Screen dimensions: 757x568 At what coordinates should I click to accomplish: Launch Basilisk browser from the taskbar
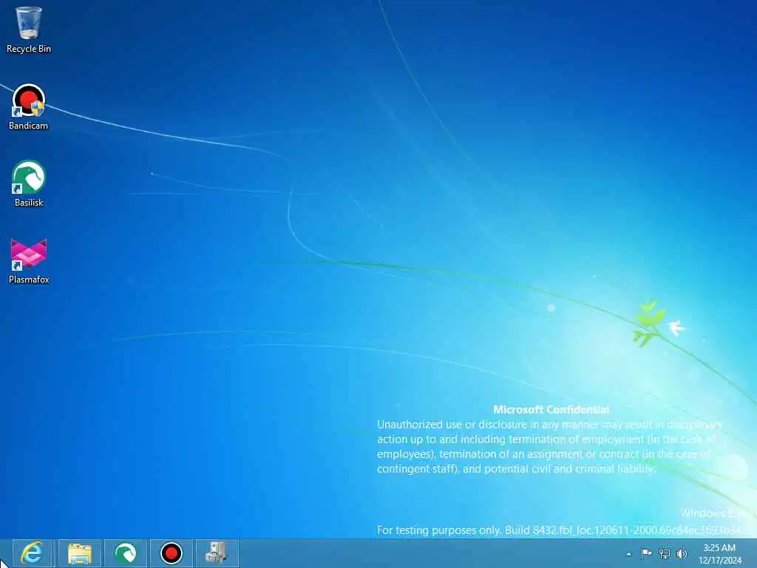tap(126, 553)
